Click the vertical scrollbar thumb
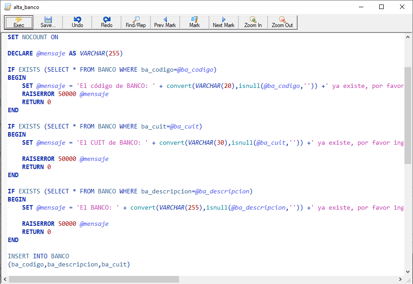 408,115
